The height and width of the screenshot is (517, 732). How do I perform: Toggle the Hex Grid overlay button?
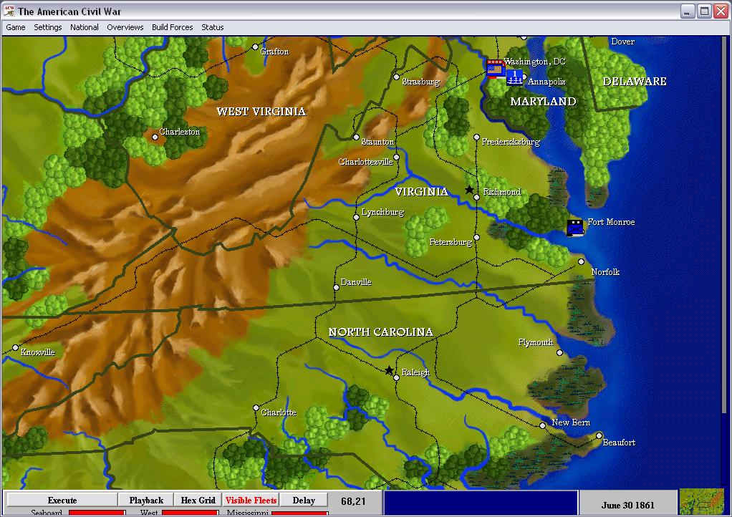pos(198,501)
